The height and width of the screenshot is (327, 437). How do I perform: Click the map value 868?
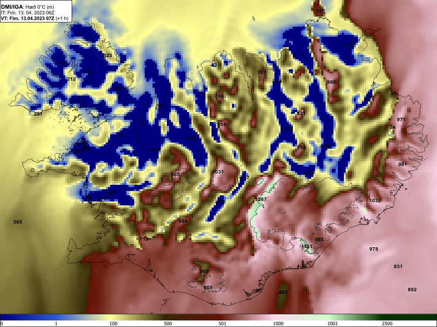click(x=331, y=82)
